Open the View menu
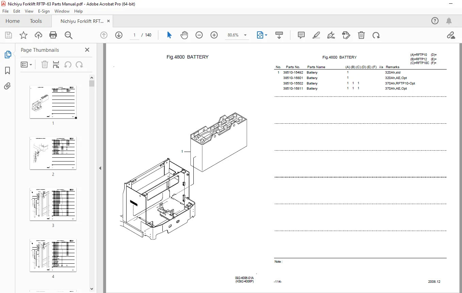The width and height of the screenshot is (462, 293). pos(29,11)
